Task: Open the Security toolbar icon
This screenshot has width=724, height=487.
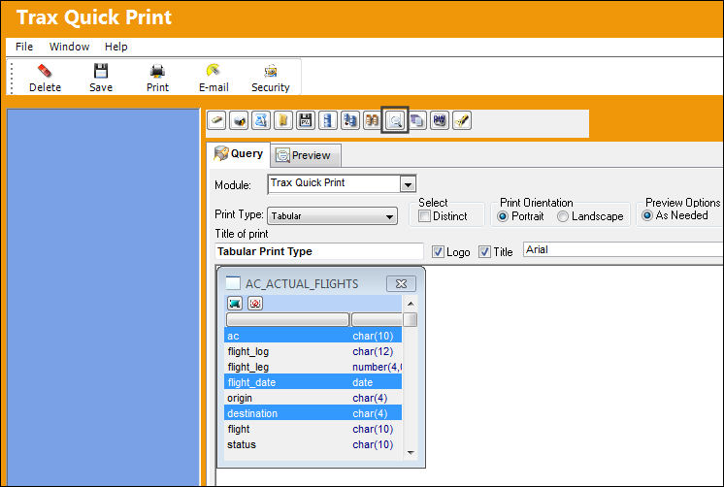Action: click(x=271, y=71)
